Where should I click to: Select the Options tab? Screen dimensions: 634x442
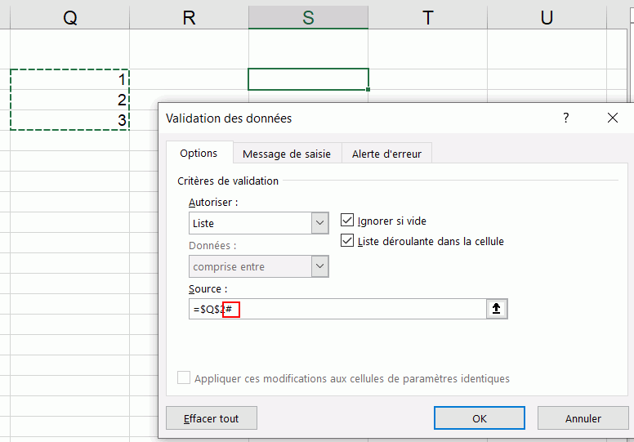pos(199,153)
